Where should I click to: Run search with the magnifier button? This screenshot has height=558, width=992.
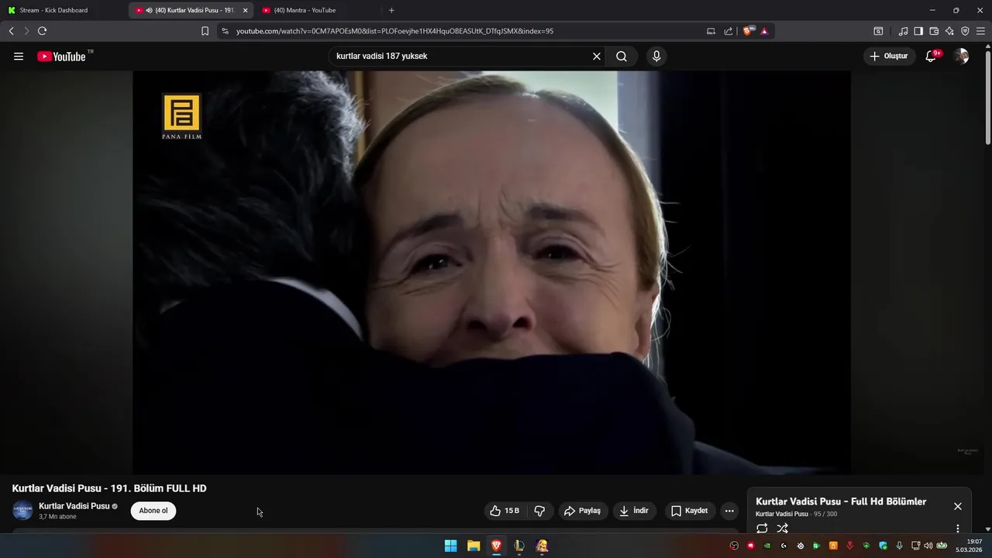point(622,56)
